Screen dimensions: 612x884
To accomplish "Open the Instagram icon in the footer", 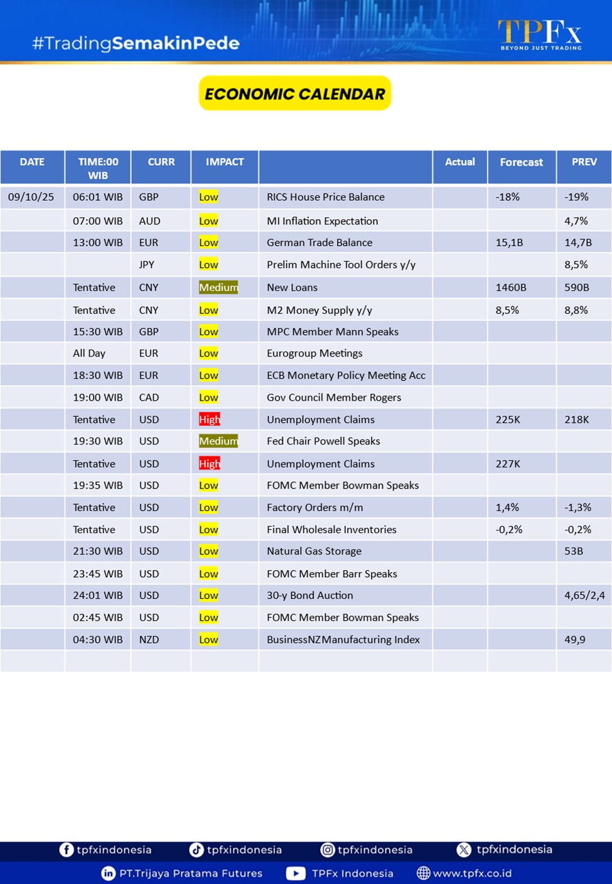I will point(328,849).
